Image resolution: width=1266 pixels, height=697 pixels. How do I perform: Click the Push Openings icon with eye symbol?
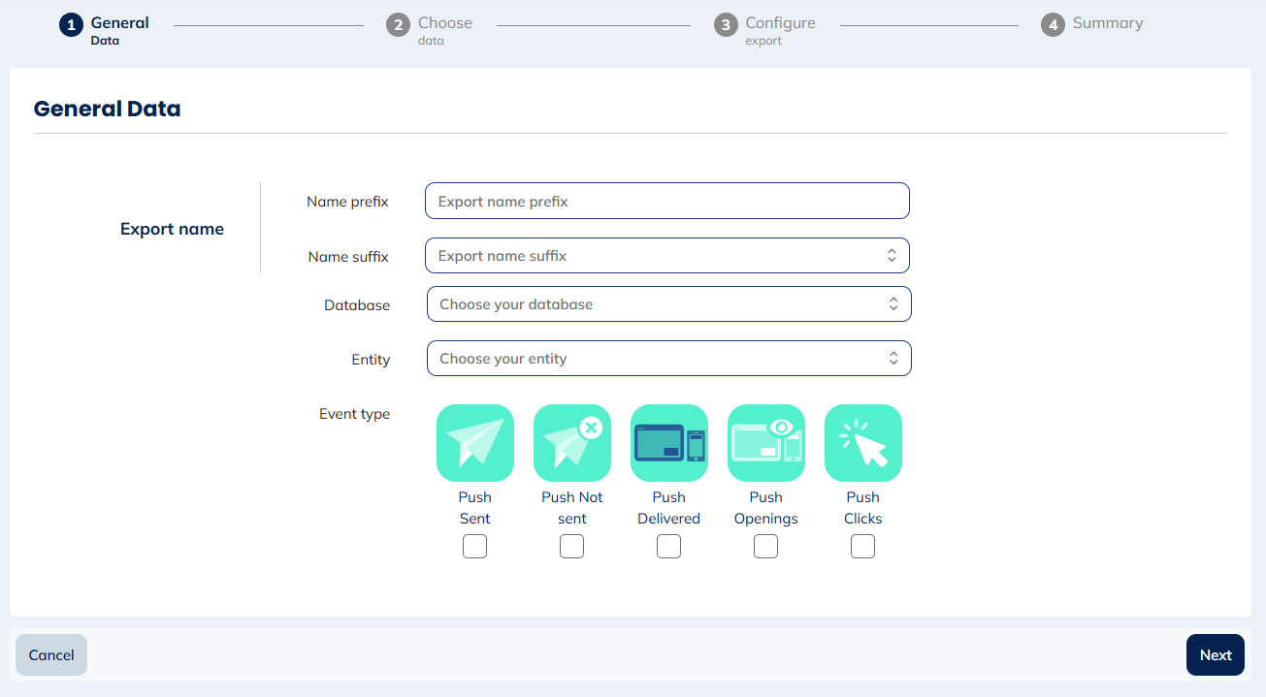click(765, 442)
